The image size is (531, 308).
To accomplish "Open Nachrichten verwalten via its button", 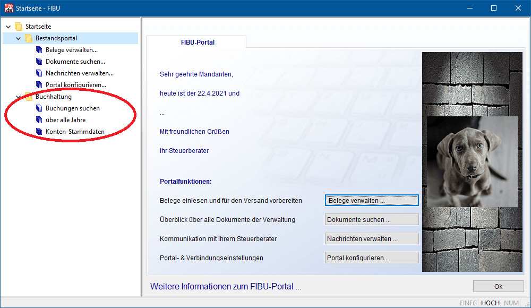I will [x=372, y=239].
